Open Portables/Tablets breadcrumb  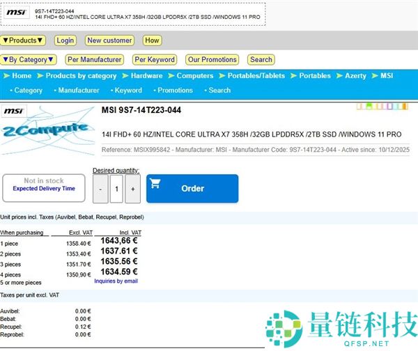(x=256, y=76)
